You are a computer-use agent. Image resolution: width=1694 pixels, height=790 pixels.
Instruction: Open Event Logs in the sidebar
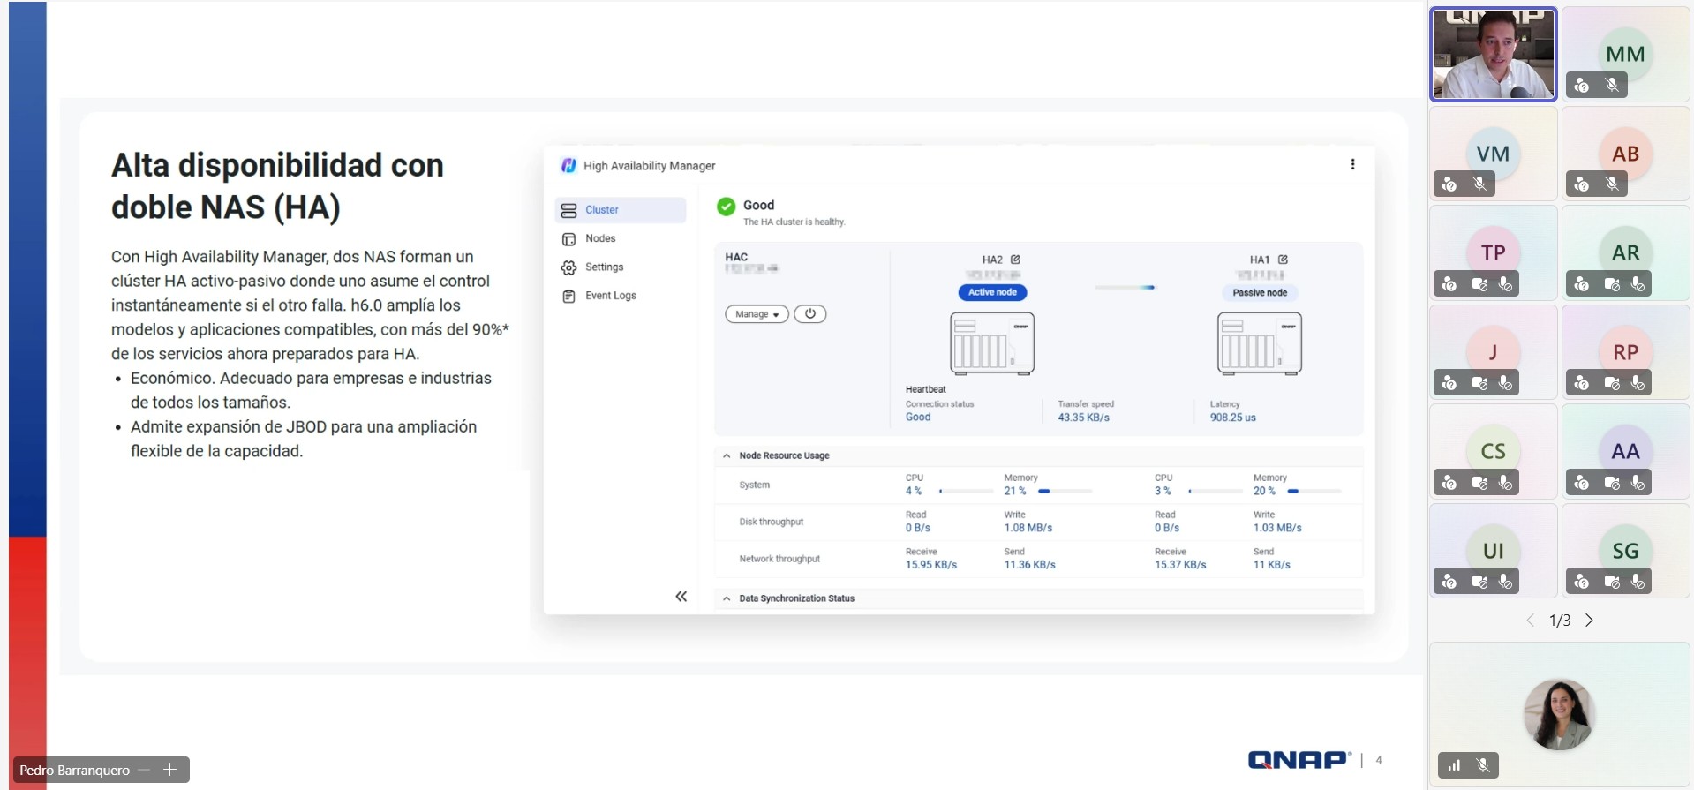[x=610, y=296]
